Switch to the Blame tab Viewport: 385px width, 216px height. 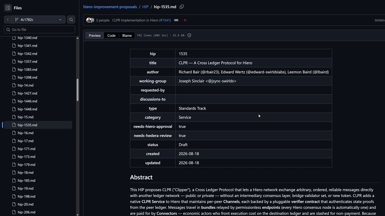click(x=127, y=36)
